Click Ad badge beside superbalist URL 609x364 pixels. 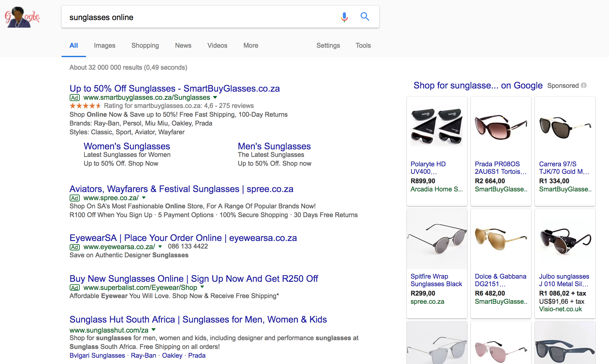pos(75,288)
